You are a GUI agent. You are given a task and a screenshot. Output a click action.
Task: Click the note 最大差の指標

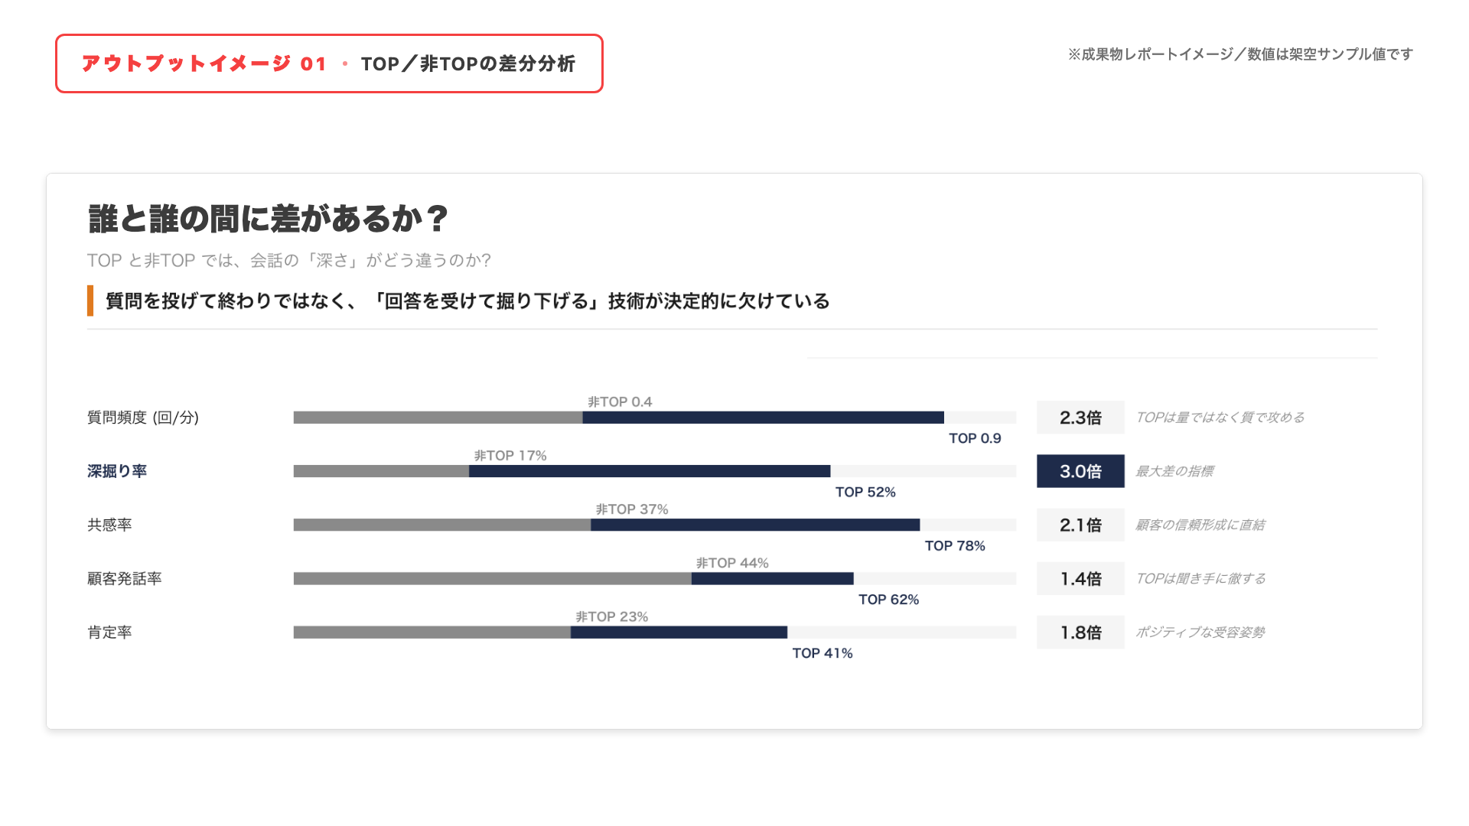coord(1174,471)
